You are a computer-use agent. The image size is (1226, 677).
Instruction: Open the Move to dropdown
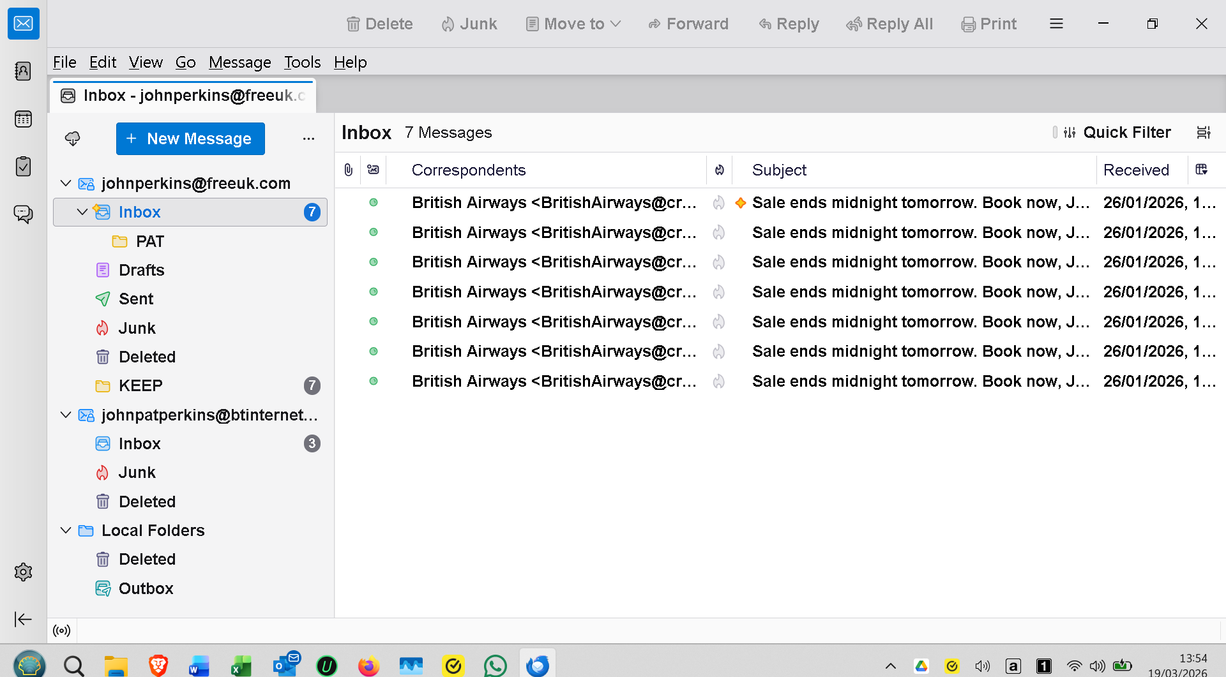pos(573,24)
